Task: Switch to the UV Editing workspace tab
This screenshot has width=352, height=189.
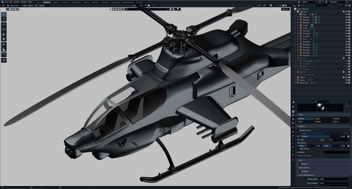Action: tap(65, 2)
